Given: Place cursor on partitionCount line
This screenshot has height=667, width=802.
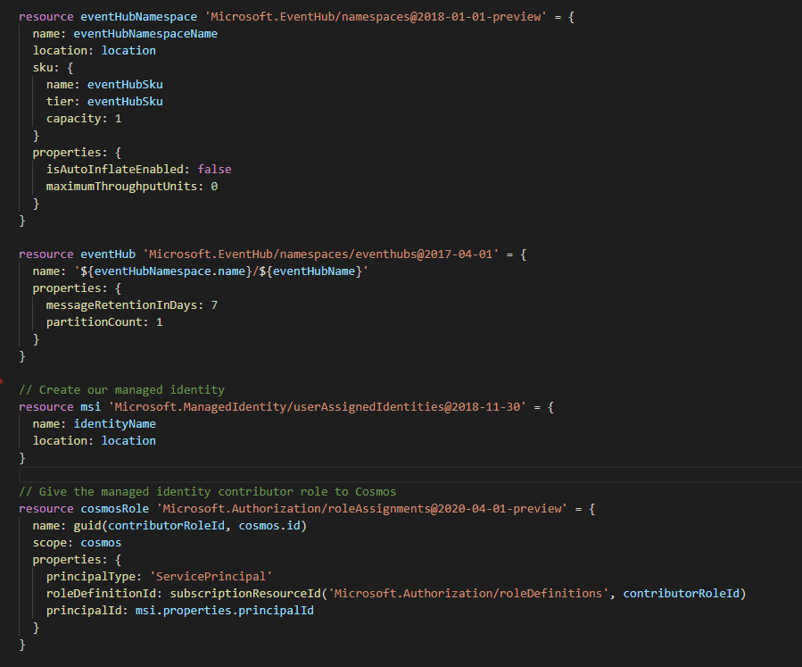Looking at the screenshot, I should pos(104,321).
